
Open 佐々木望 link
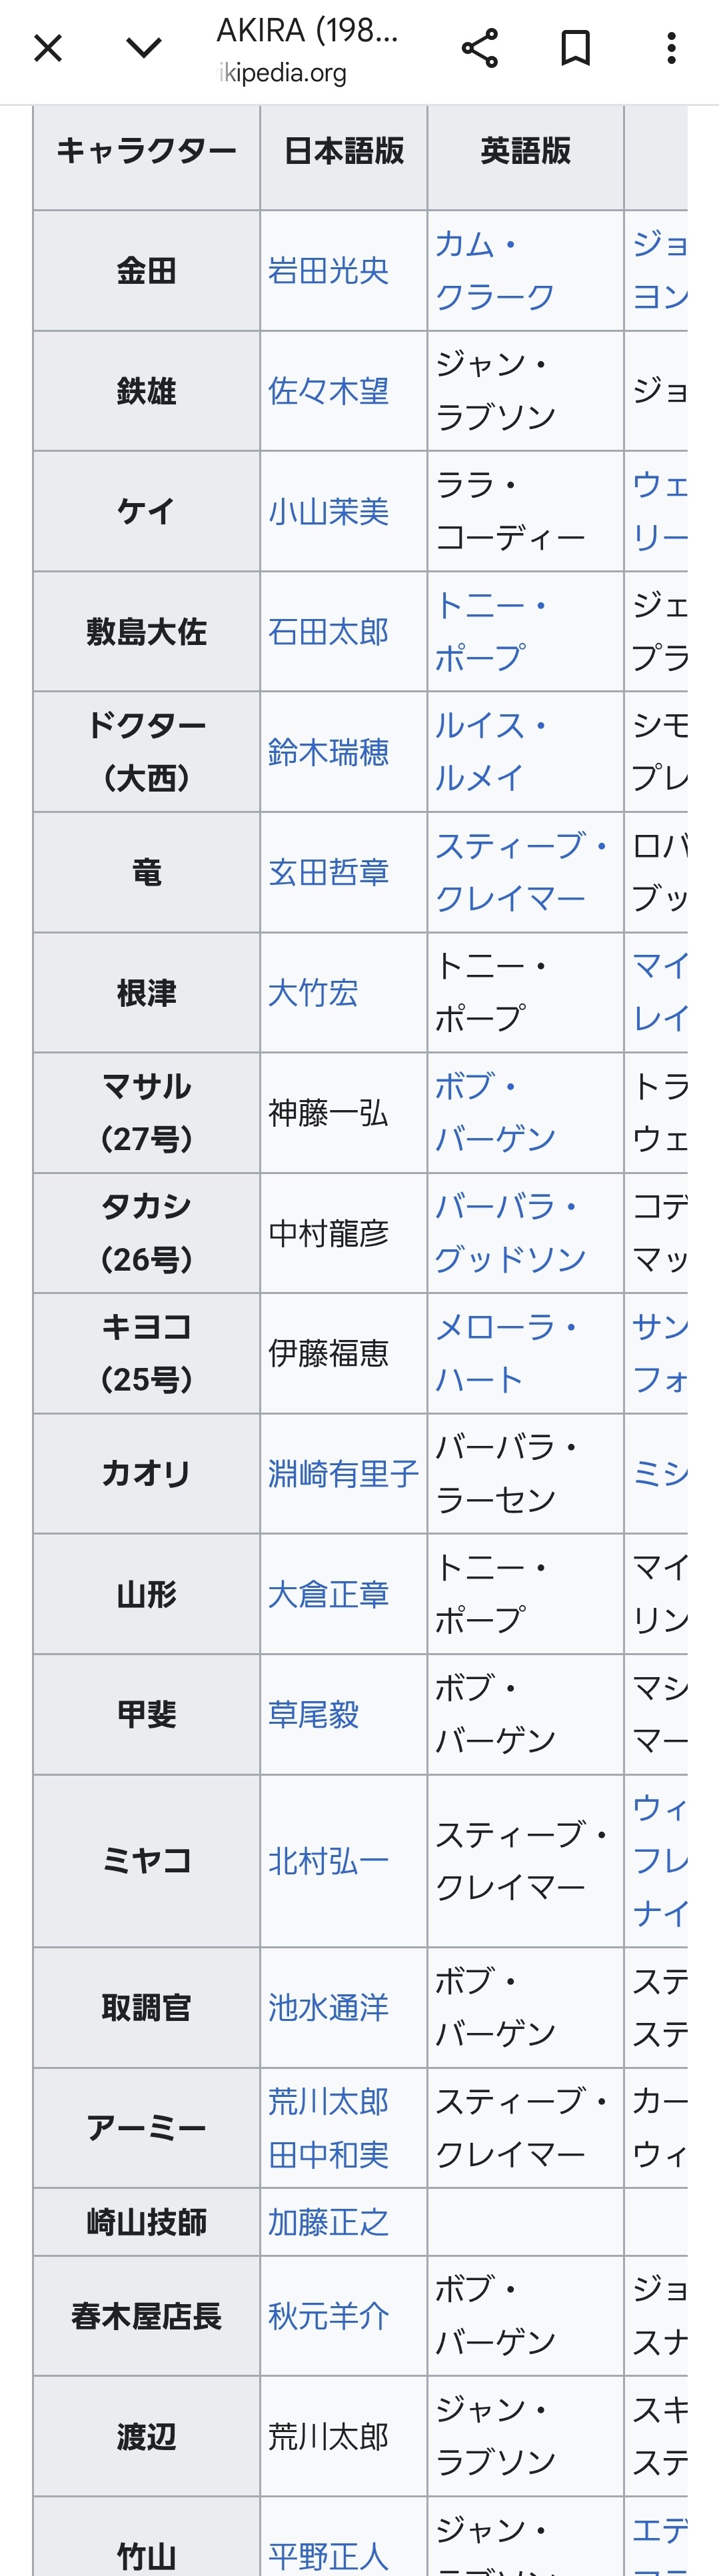[328, 391]
